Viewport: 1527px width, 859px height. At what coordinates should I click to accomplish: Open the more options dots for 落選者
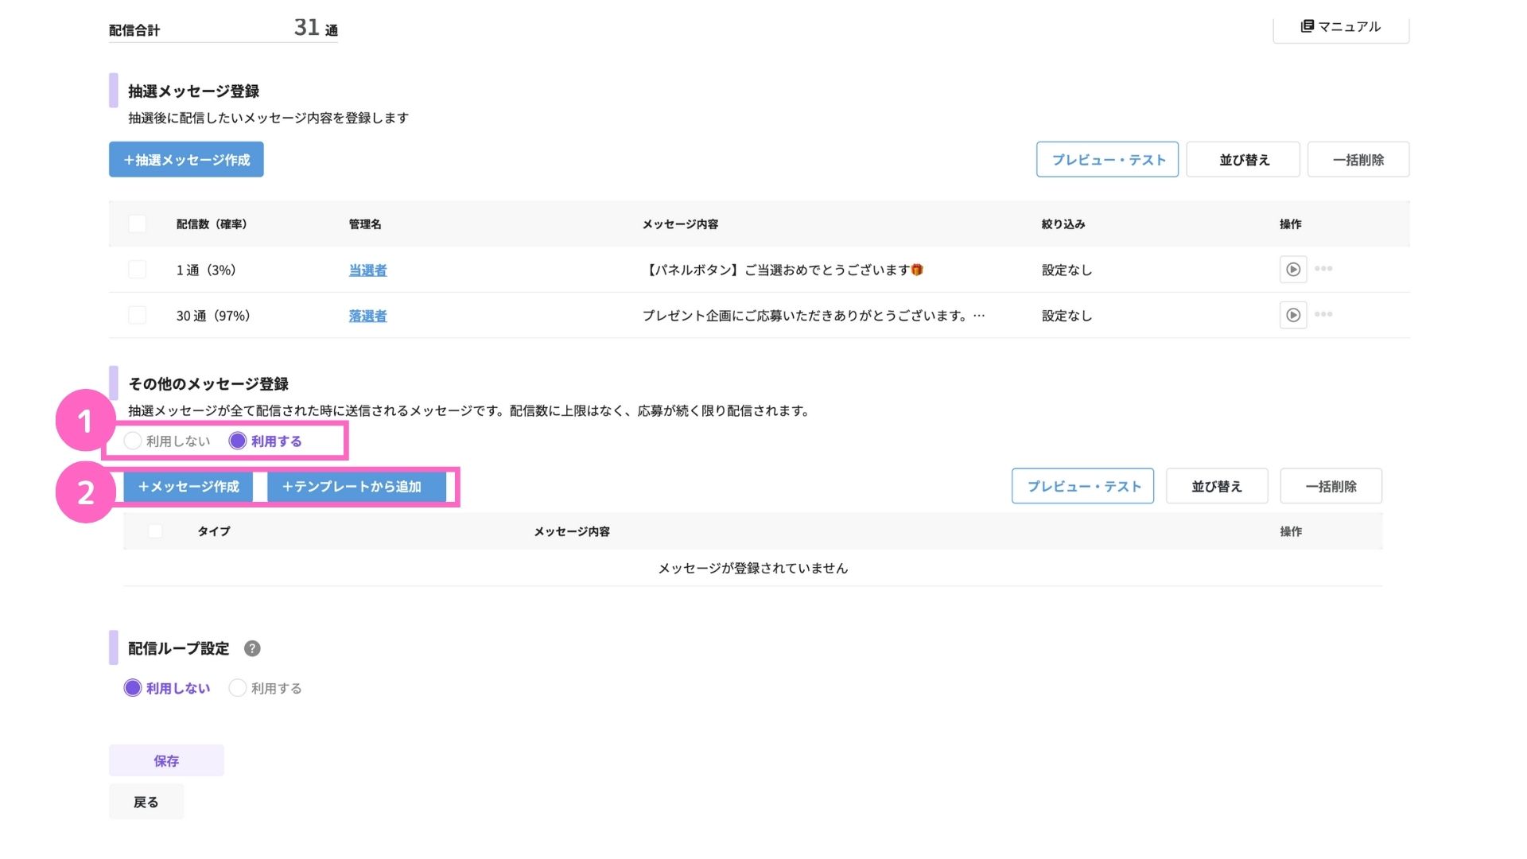pyautogui.click(x=1323, y=314)
